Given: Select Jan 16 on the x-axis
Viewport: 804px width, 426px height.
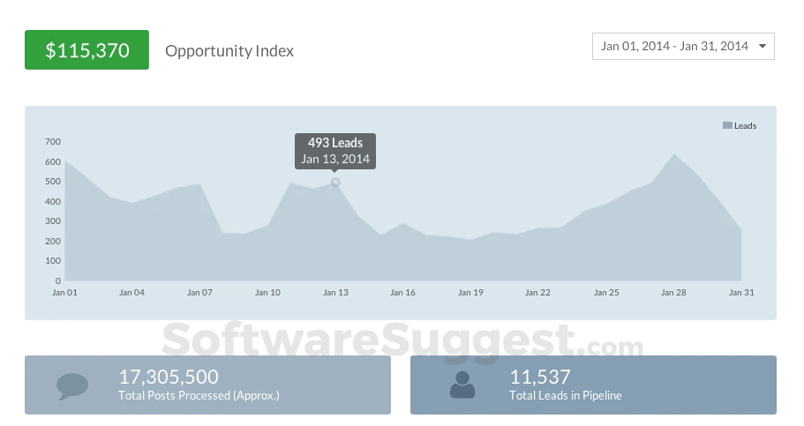Looking at the screenshot, I should pos(402,293).
